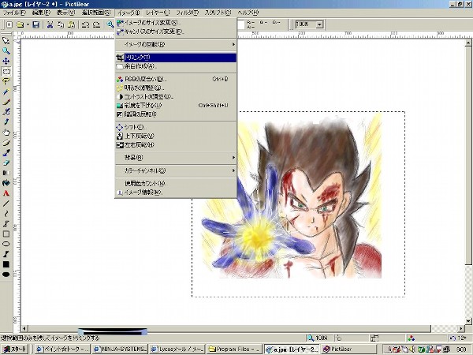
Task: Select the filled rectangle shape tool
Action: (x=6, y=264)
